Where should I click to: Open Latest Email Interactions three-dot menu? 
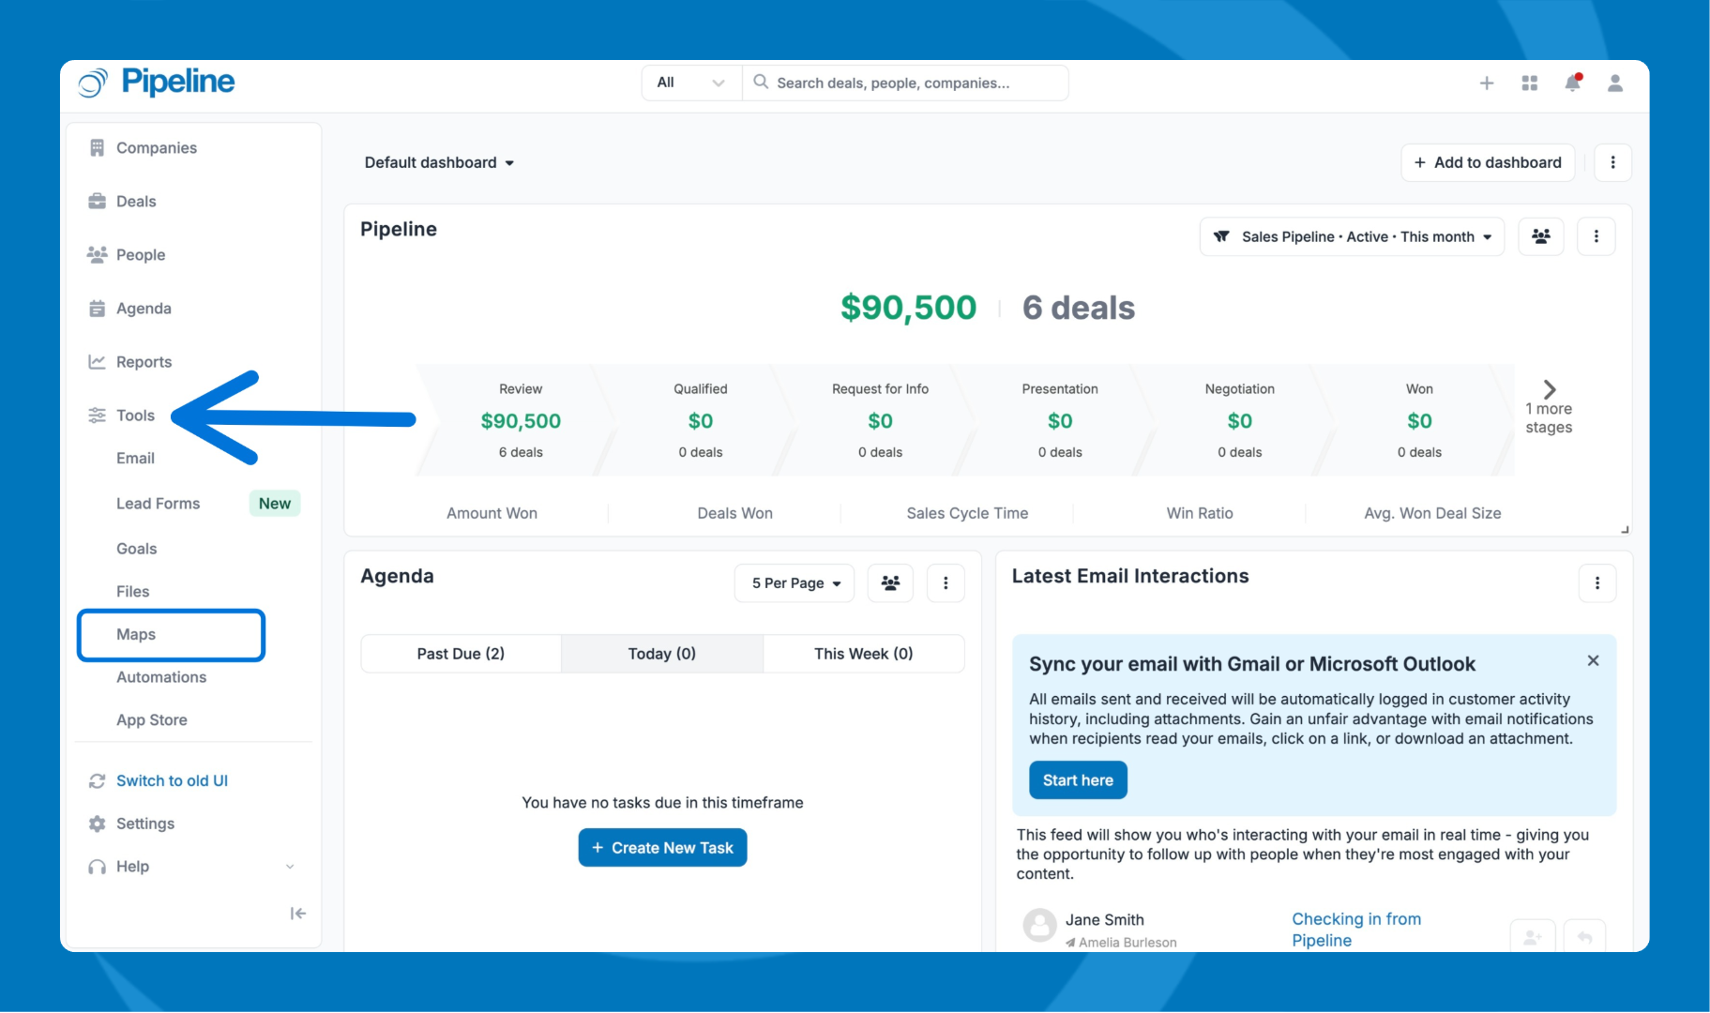click(x=1597, y=583)
